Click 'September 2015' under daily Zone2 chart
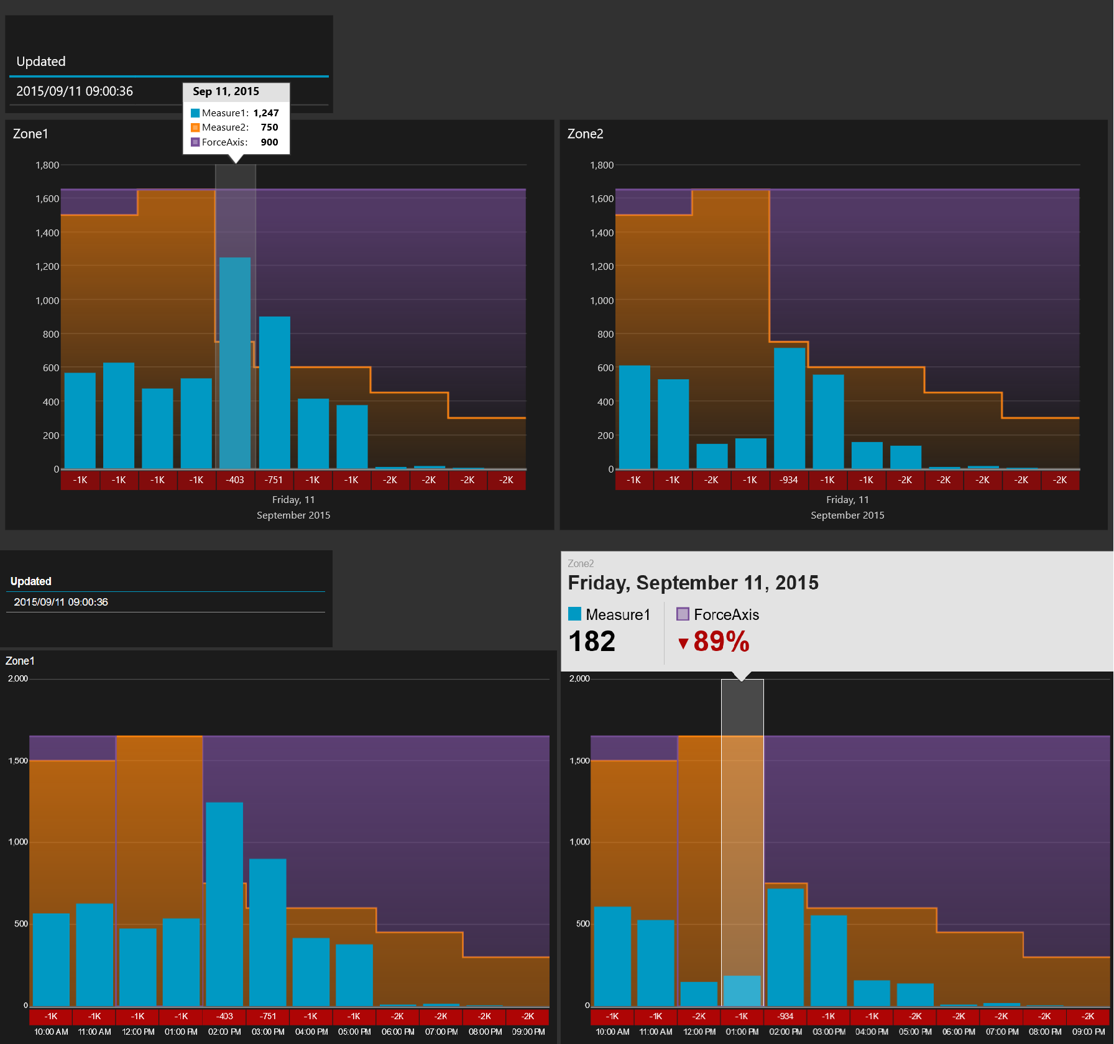The image size is (1114, 1044). 847,515
